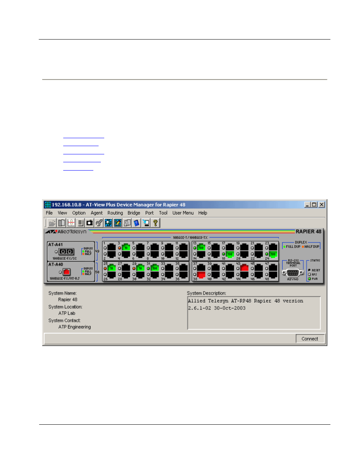This screenshot has height=465, width=359.
Task: Click the System Contact value ATP Engineering
Action: (x=75, y=327)
